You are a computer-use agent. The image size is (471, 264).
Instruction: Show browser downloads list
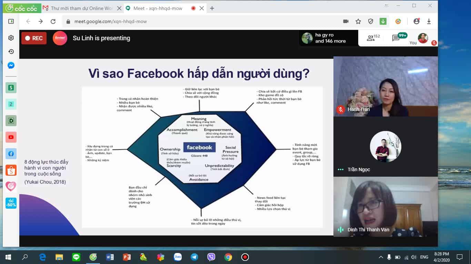pos(429,21)
